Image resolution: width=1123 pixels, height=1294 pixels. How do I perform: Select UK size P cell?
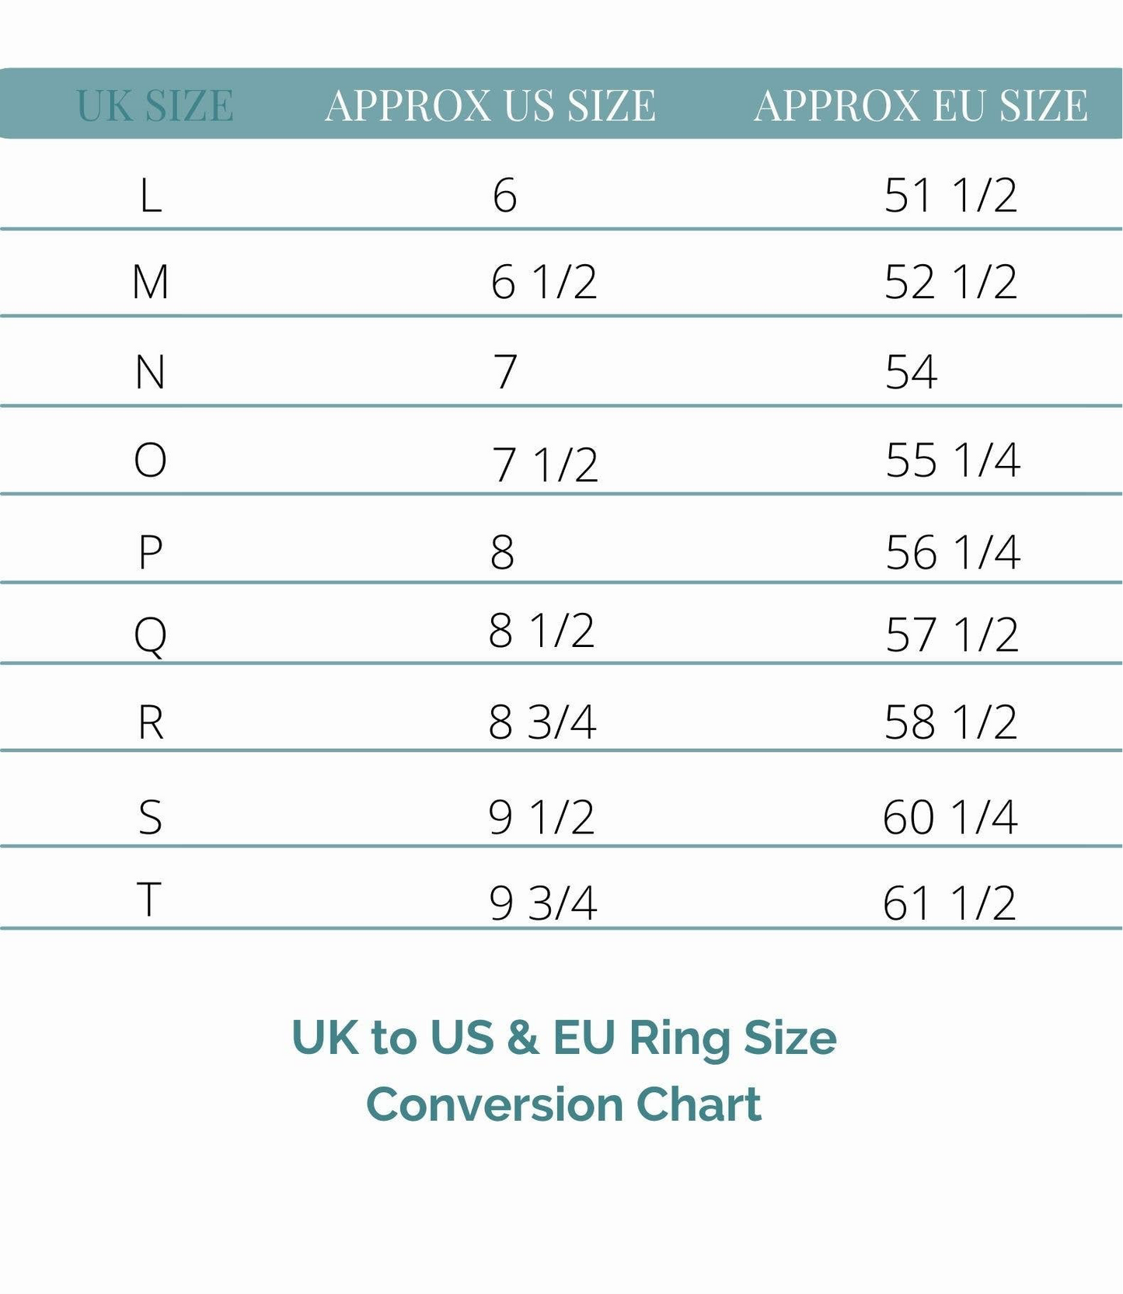coord(151,552)
